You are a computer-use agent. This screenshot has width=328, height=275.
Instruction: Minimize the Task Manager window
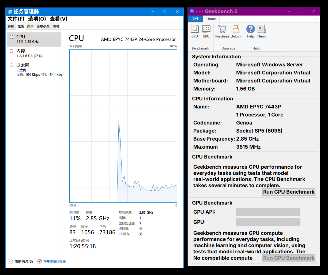pyautogui.click(x=153, y=12)
